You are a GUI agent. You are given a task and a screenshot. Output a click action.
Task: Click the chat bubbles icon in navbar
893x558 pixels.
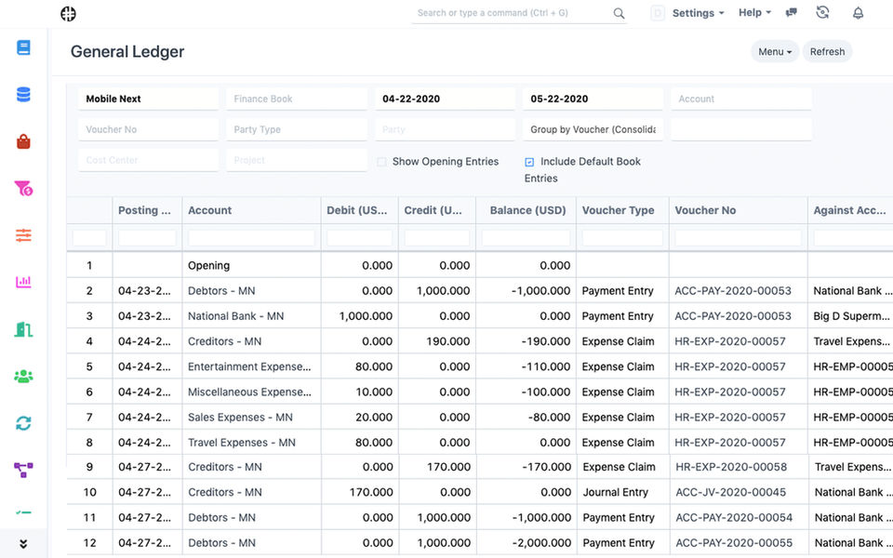tap(792, 13)
